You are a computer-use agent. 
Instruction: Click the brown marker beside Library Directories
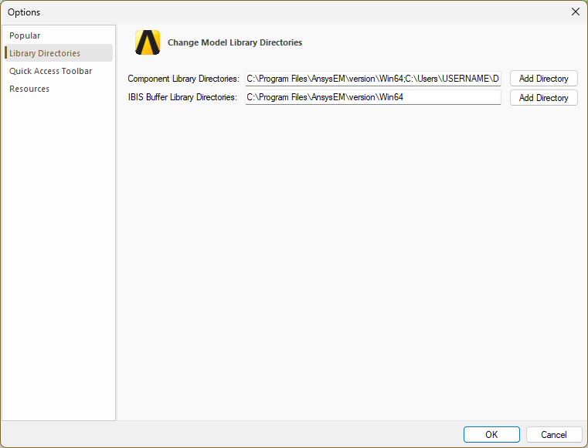coord(6,53)
